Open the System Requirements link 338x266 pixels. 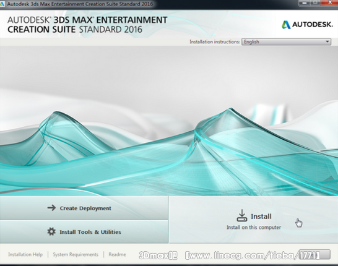[x=76, y=254]
